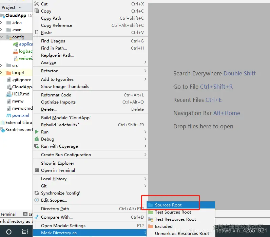Click the Copy icon in context menu

click(37, 11)
